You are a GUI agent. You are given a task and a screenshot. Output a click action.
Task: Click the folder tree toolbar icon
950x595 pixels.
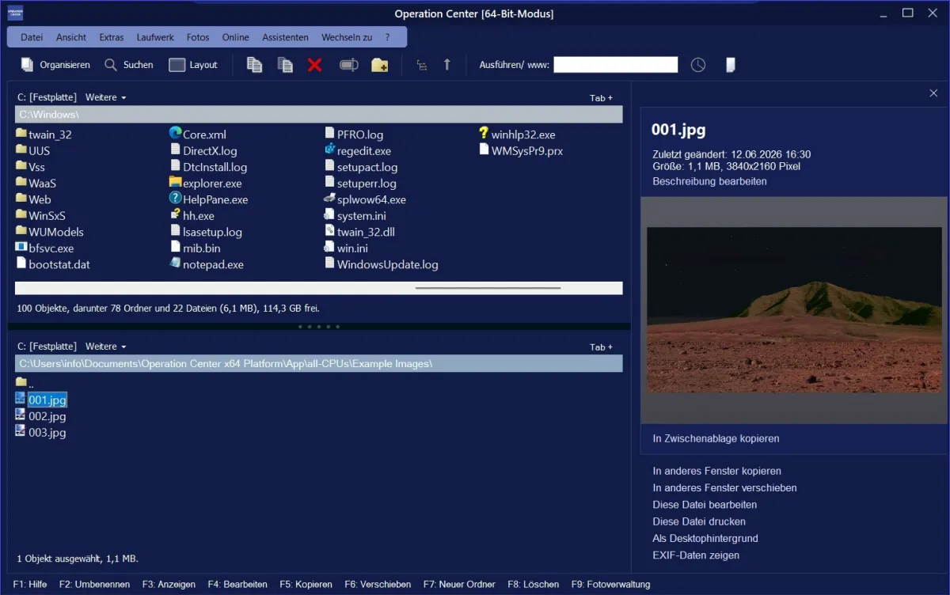[x=422, y=66]
